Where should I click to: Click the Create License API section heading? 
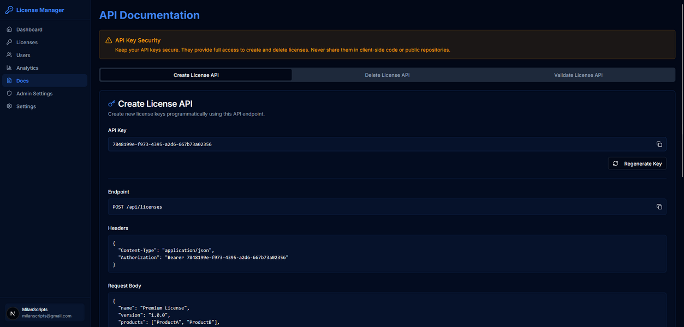[x=155, y=104]
